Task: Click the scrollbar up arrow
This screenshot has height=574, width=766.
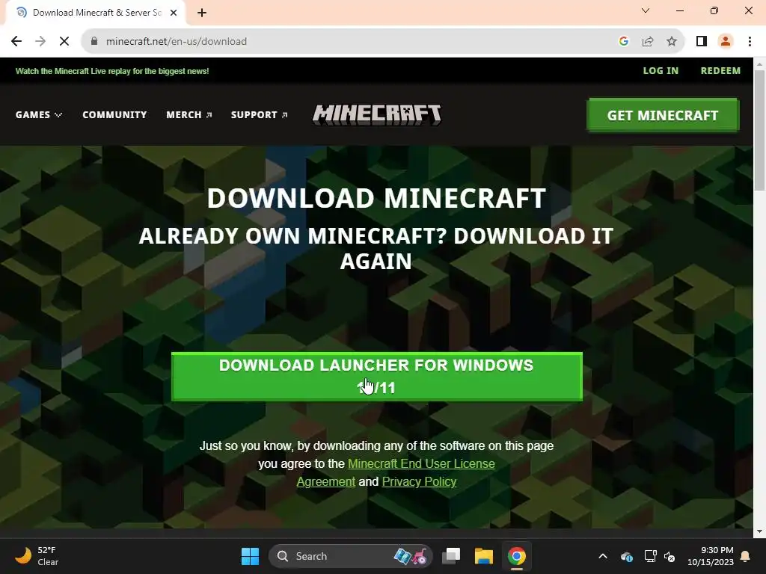Action: 760,64
